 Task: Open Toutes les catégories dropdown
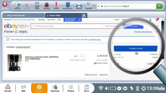click(x=112, y=26)
